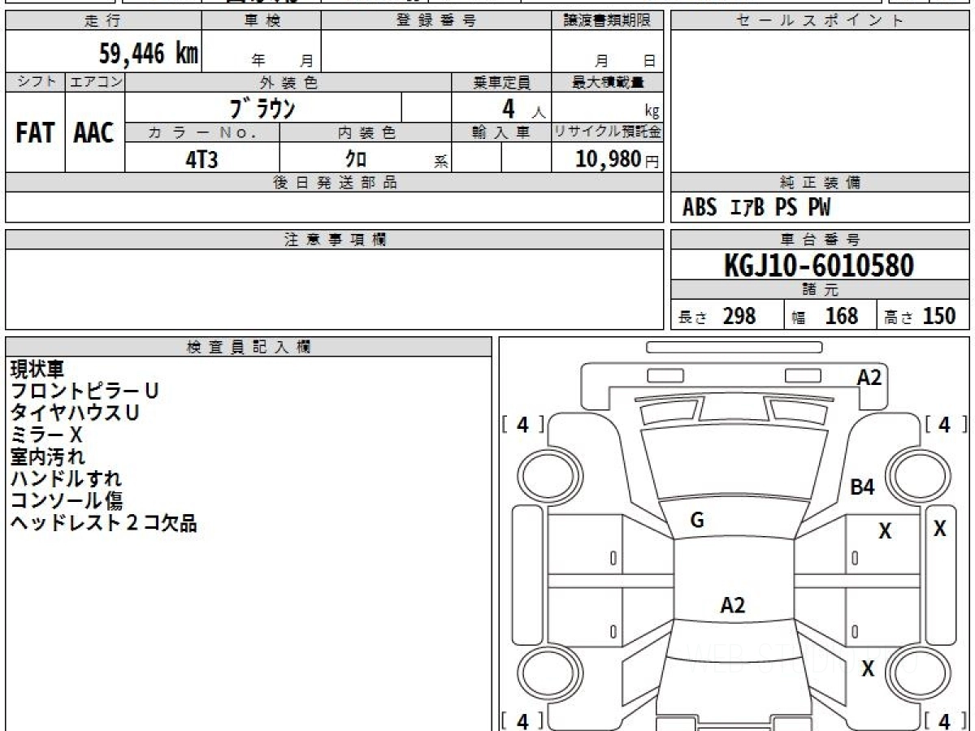Select the クロ interior color value
This screenshot has height=731, width=975.
tap(356, 159)
